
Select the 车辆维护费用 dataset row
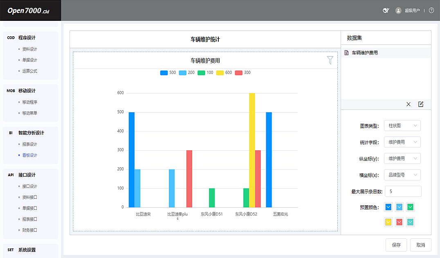pyautogui.click(x=386, y=53)
